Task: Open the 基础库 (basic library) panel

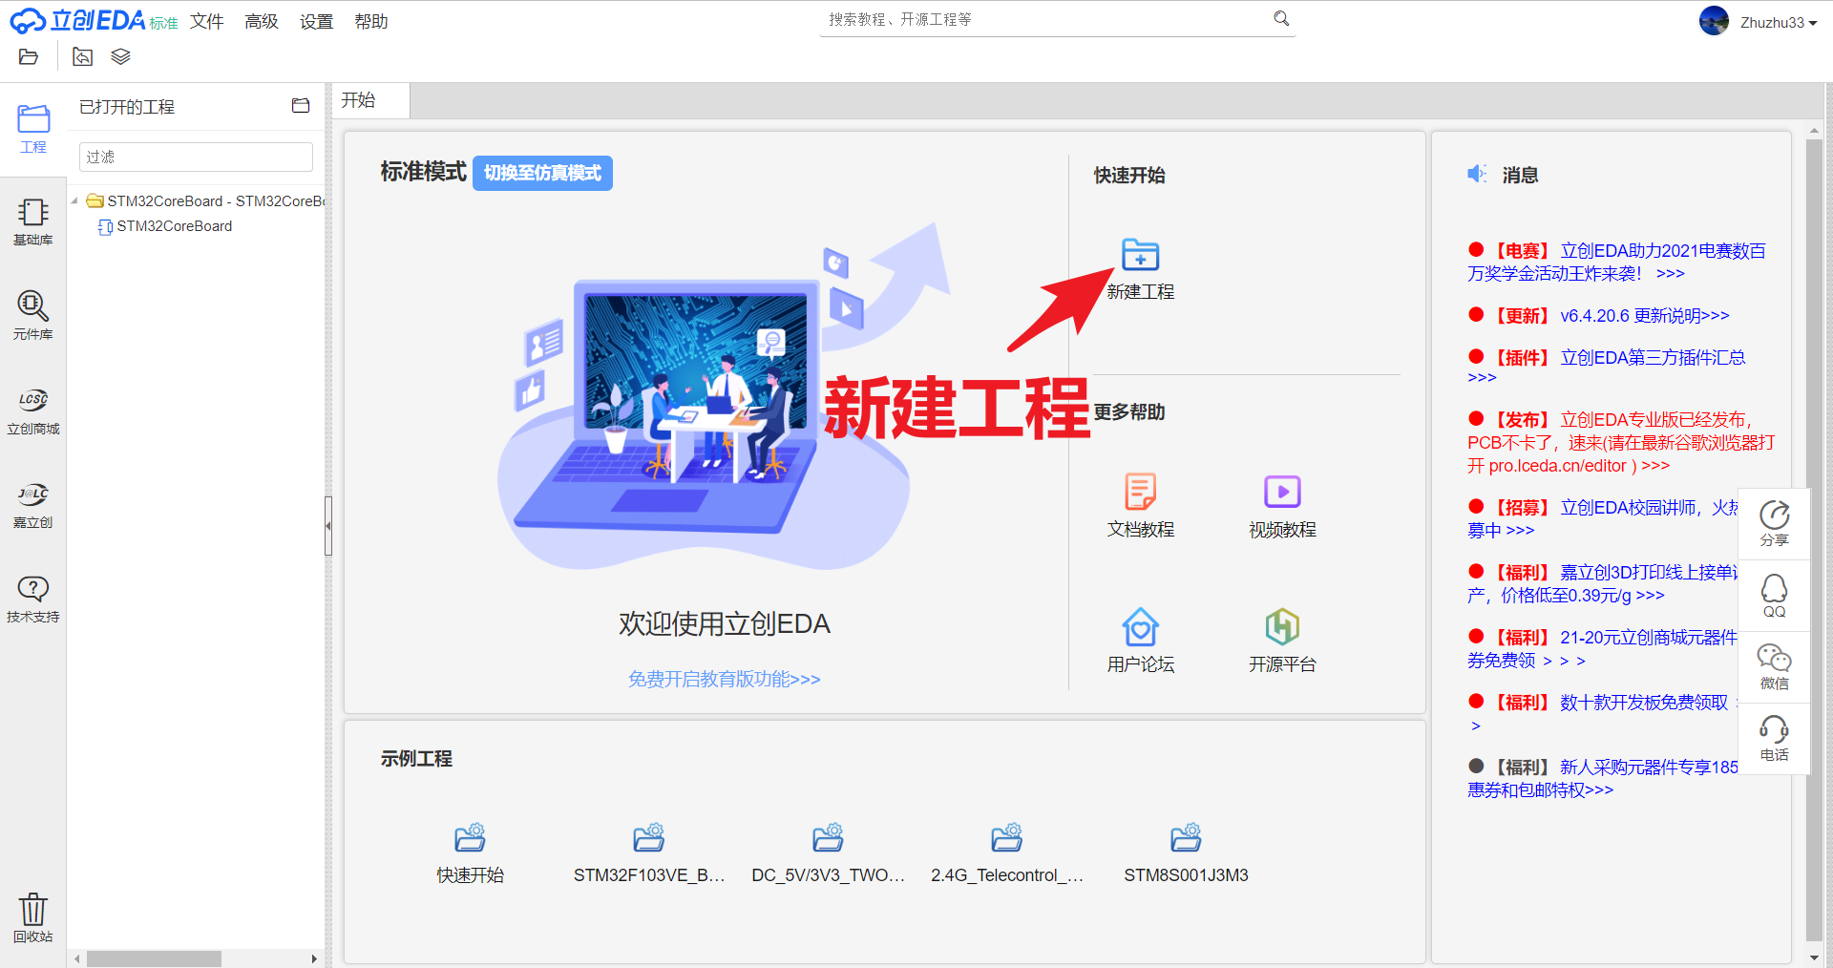Action: [32, 222]
